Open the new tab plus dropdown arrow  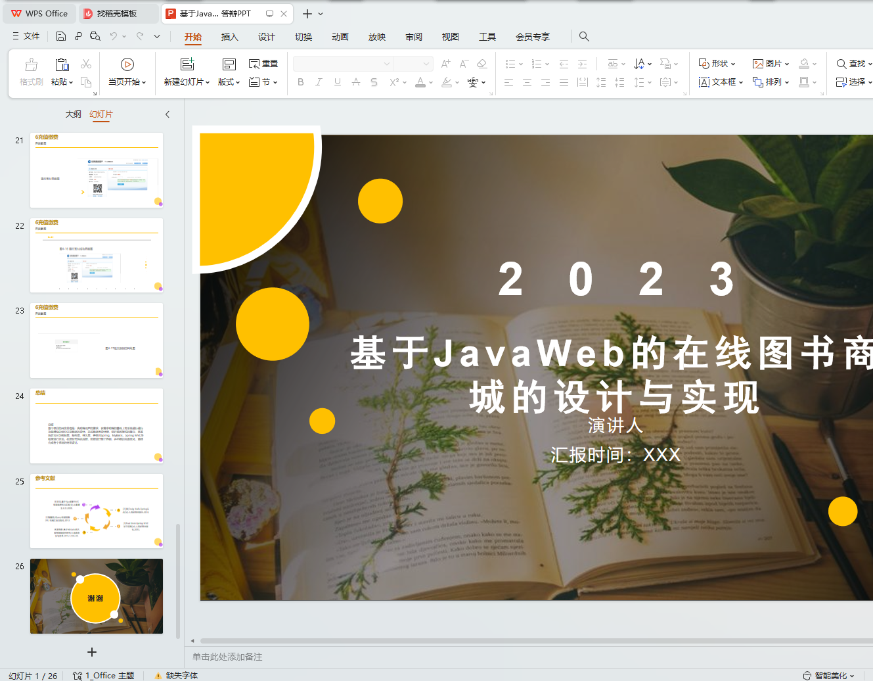321,14
